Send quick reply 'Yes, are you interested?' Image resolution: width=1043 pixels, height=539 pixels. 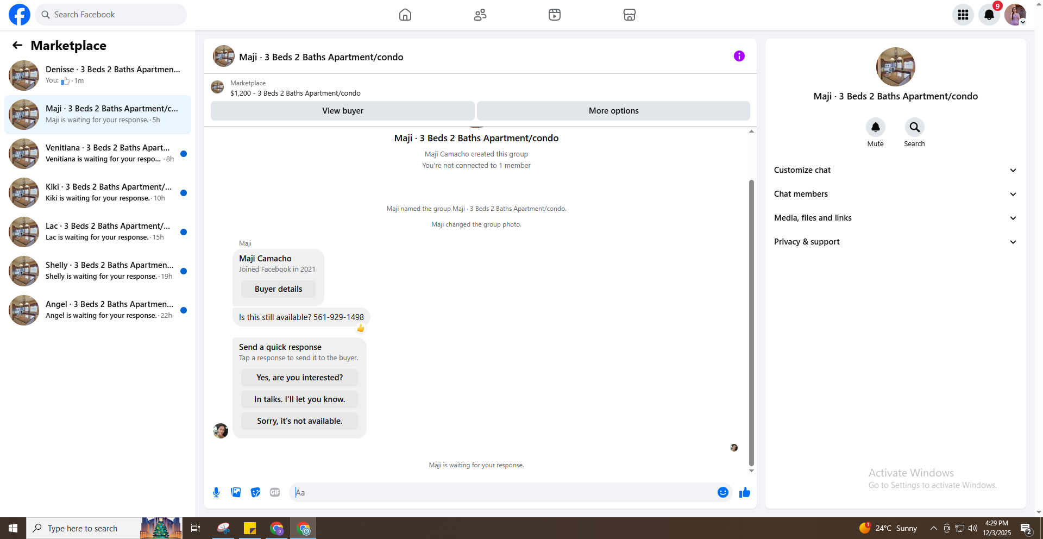pos(300,378)
